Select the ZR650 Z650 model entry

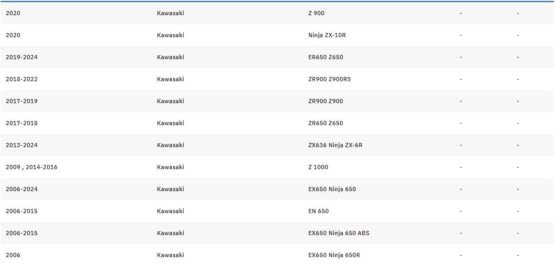(x=326, y=123)
